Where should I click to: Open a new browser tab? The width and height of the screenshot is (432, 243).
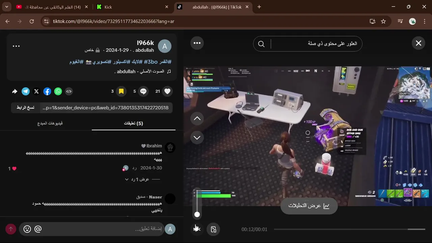[259, 7]
